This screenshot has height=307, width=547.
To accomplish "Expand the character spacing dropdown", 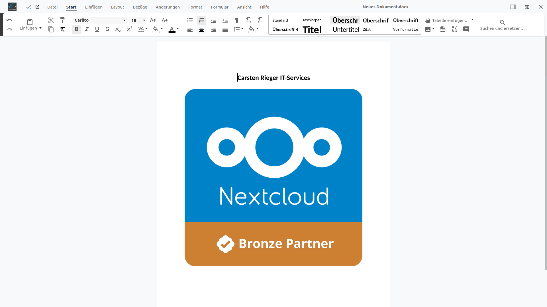I will click(146, 29).
